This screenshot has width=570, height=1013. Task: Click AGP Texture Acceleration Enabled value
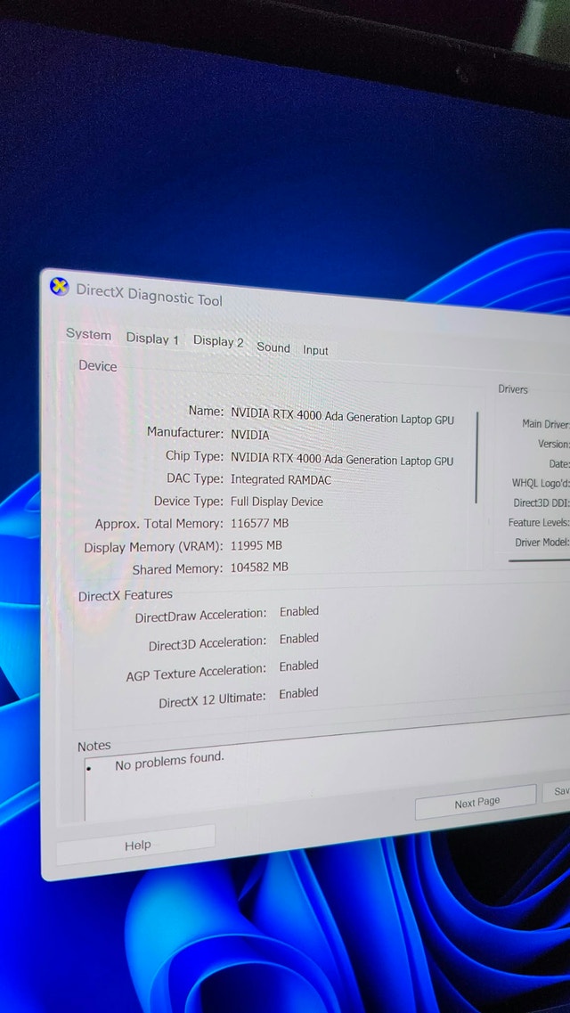coord(299,666)
